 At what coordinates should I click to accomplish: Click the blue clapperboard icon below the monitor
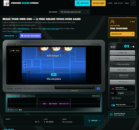click(98, 89)
